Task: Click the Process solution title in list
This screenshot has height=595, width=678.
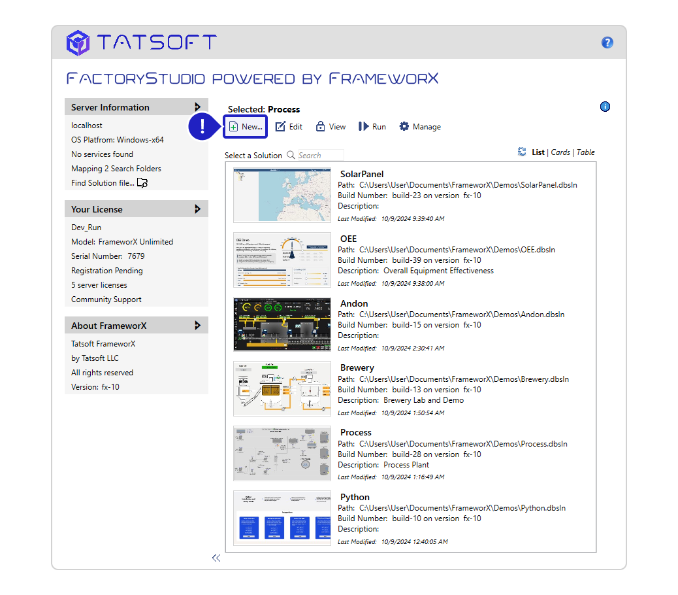Action: coord(356,432)
